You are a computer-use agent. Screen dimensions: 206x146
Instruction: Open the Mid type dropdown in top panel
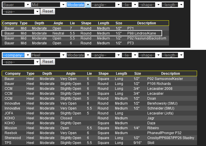[x=48, y=5]
